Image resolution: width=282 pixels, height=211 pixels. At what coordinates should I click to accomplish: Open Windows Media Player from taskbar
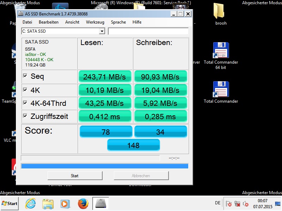(x=65, y=204)
